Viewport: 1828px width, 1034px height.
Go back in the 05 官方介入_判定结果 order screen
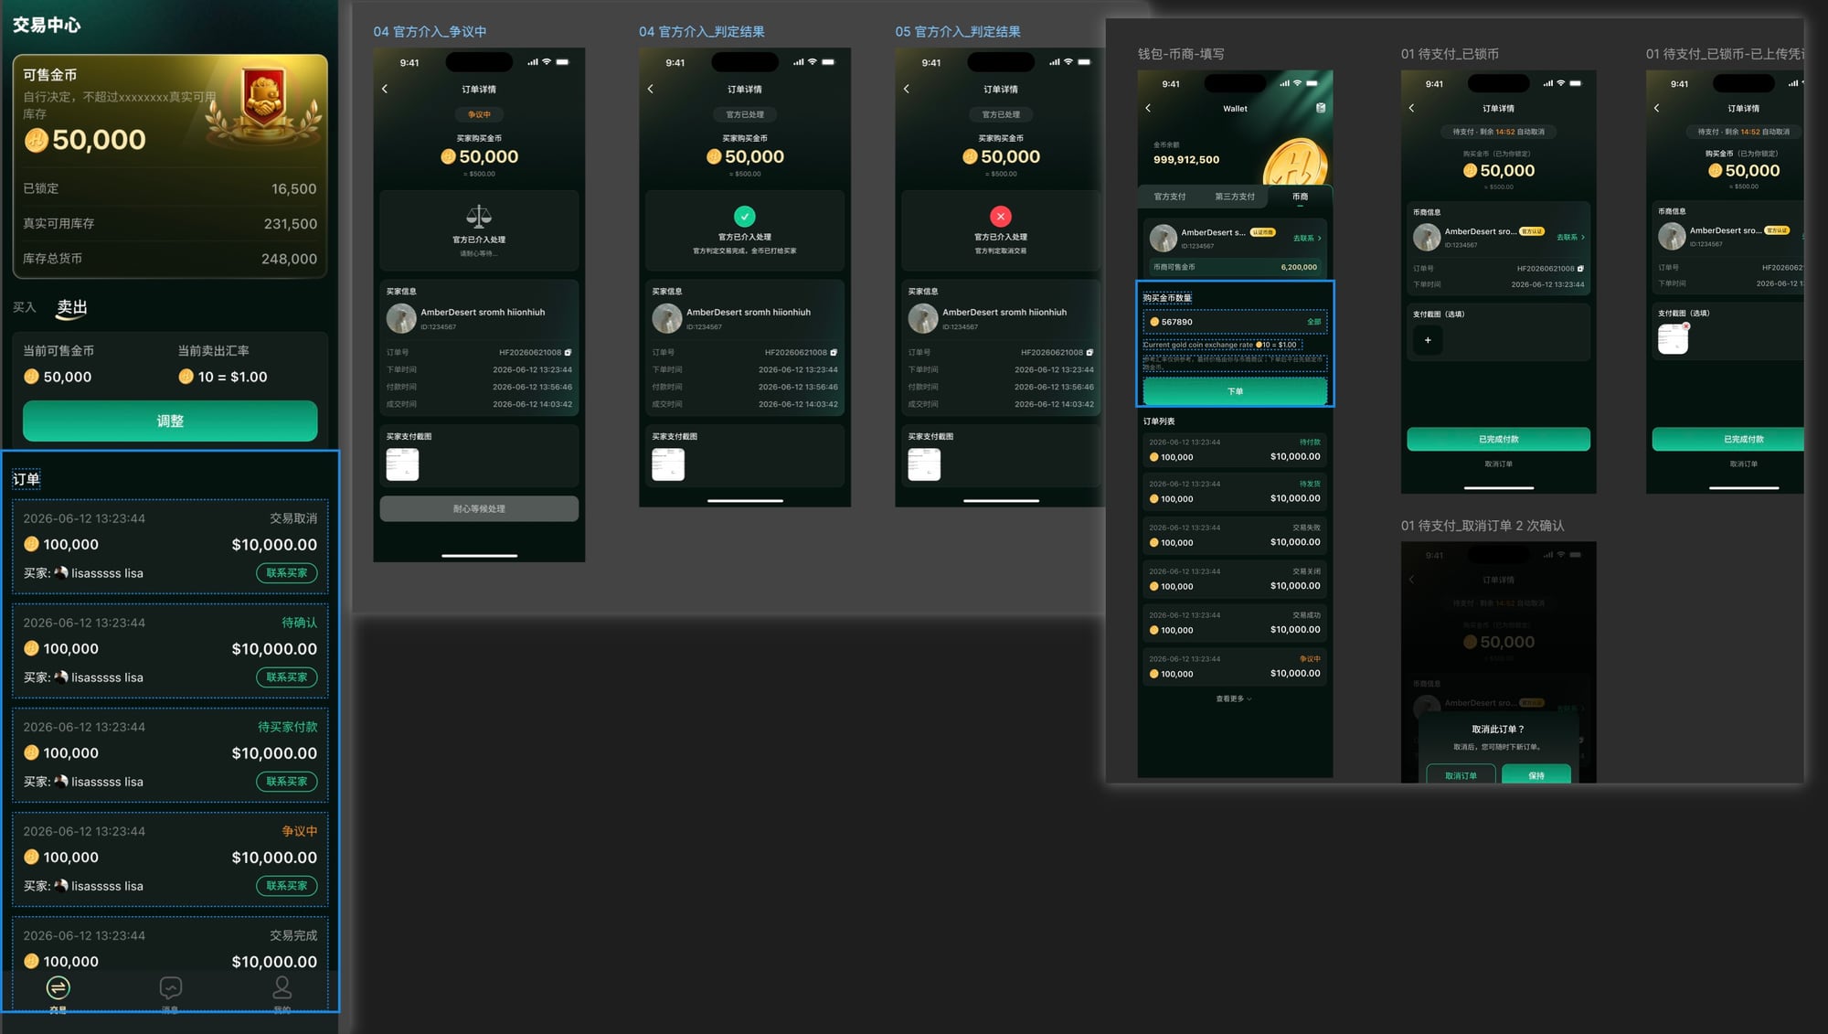click(907, 89)
